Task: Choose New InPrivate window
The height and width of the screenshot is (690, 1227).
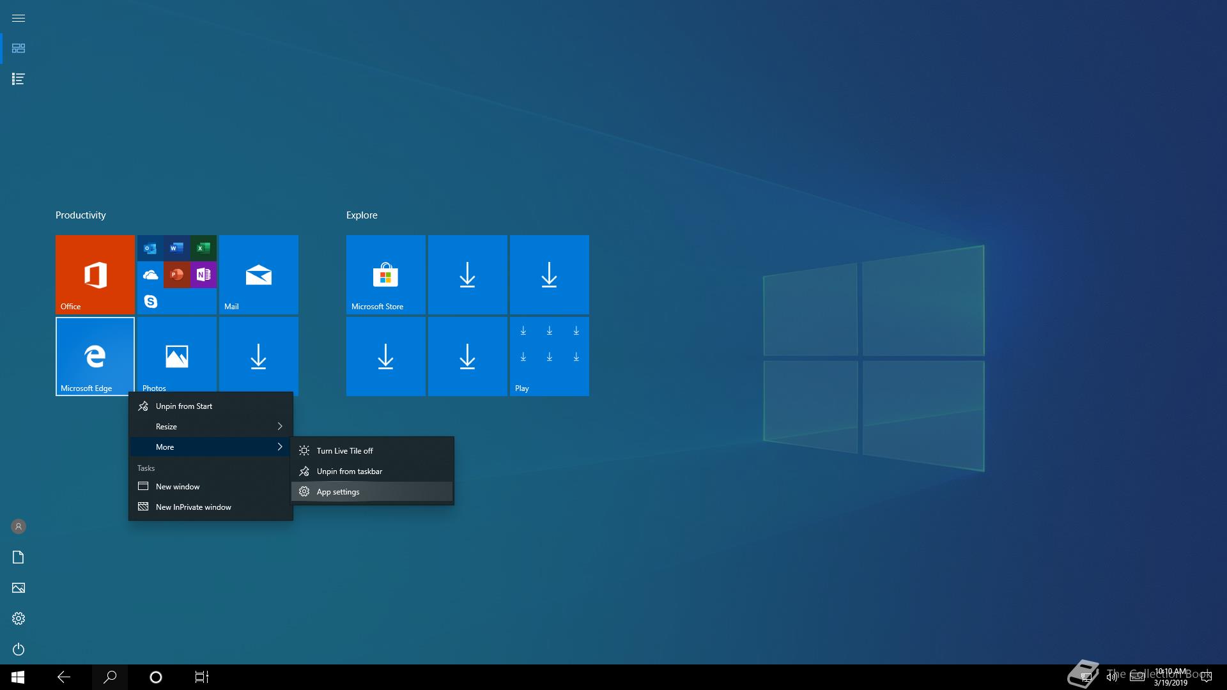Action: click(211, 507)
